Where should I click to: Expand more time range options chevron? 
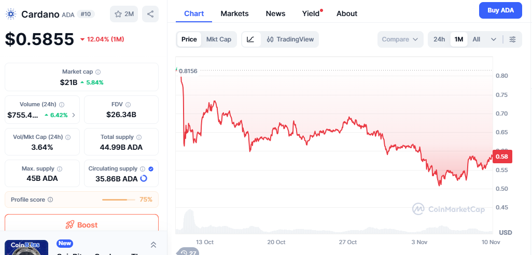(x=494, y=39)
